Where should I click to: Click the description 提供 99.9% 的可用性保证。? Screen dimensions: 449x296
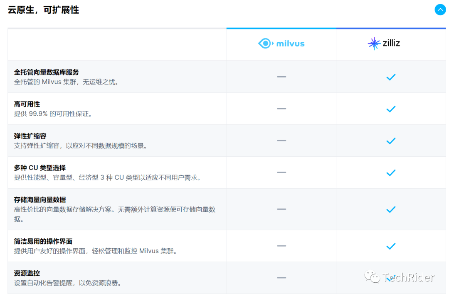[53, 114]
